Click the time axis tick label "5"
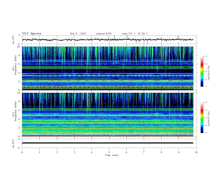The height and width of the screenshot is (171, 221). coord(109,152)
